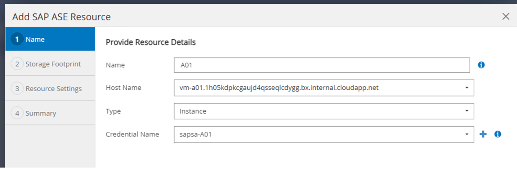Close the Add SAP ASE Resource dialog
This screenshot has width=517, height=169.
coord(506,16)
